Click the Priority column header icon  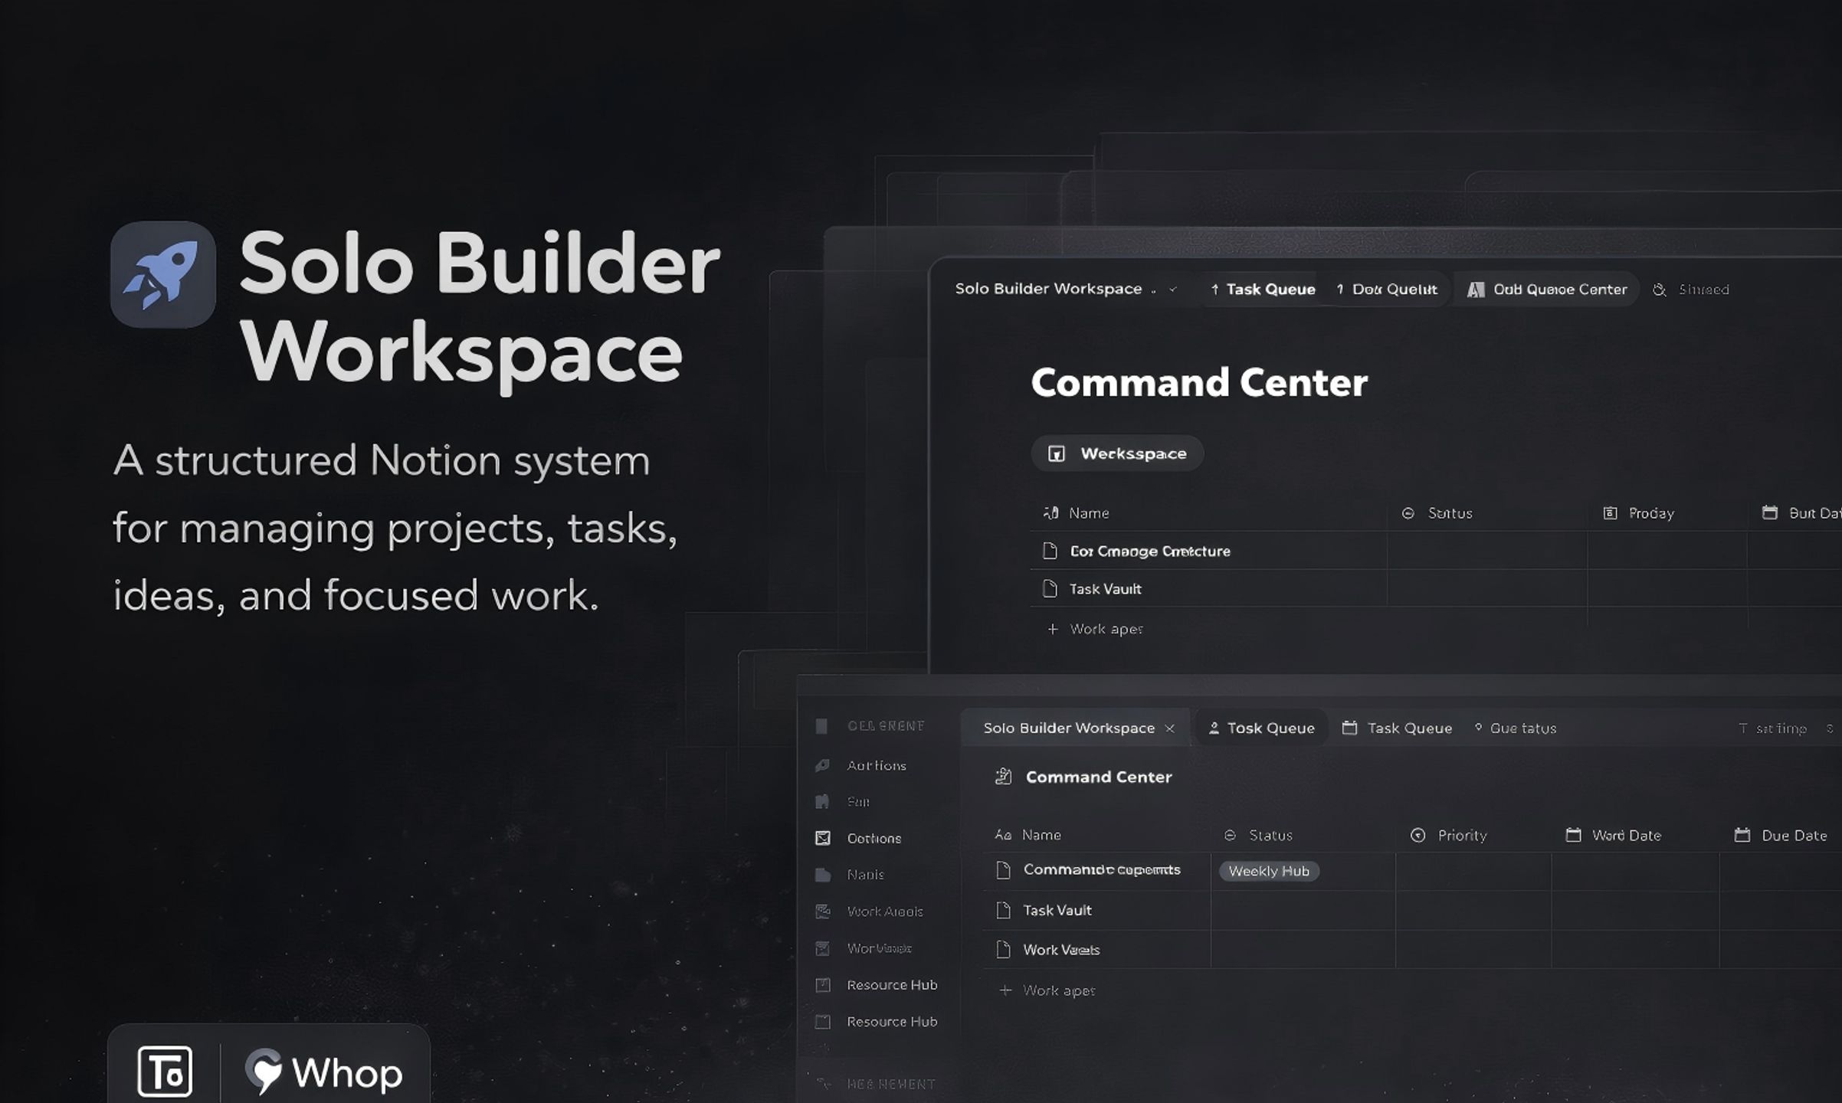[x=1418, y=835]
